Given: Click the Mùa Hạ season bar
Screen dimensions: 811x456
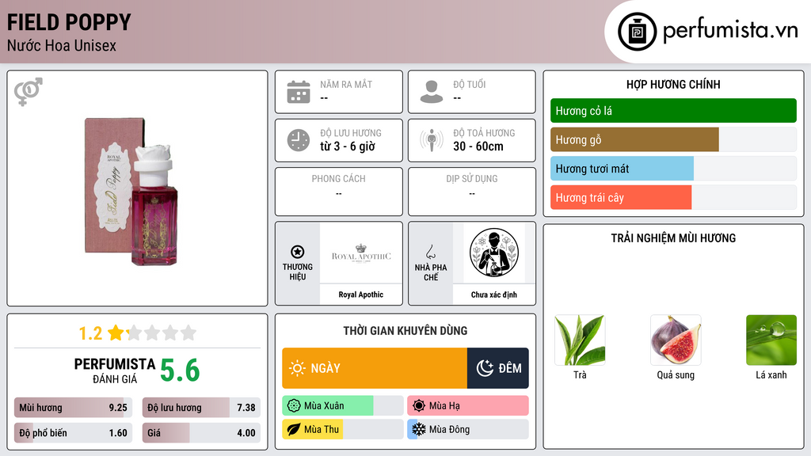Looking at the screenshot, I should pos(467,406).
